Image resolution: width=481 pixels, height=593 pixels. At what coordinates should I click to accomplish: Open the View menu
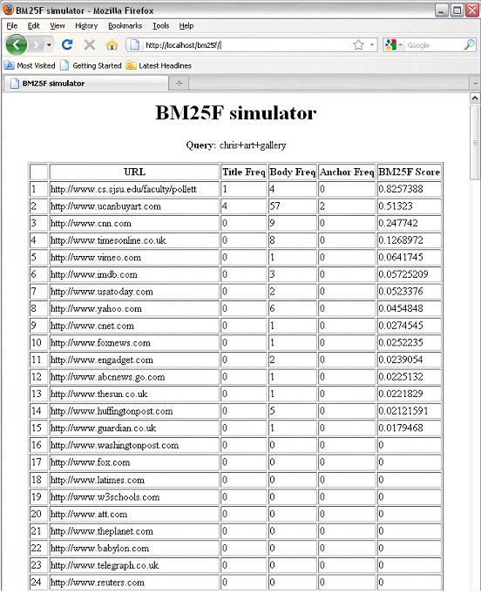click(x=58, y=26)
